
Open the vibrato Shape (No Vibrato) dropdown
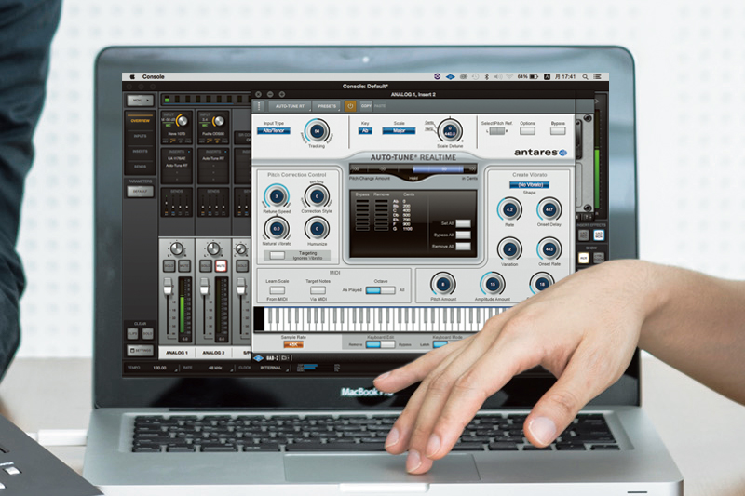pyautogui.click(x=529, y=184)
